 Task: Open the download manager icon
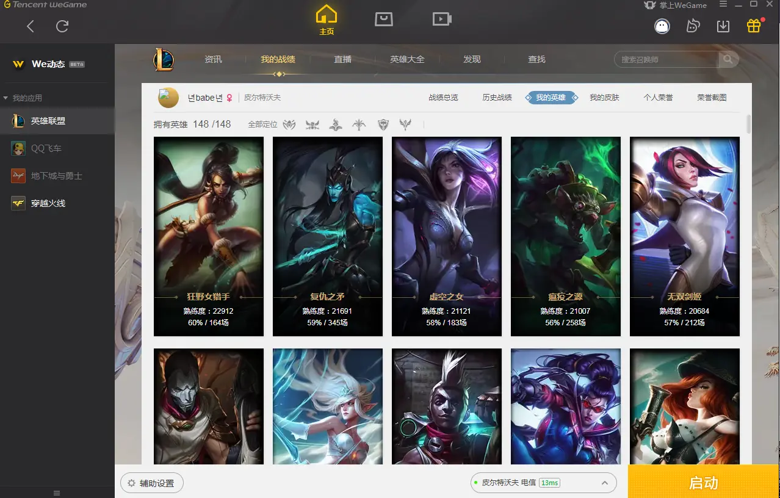[723, 26]
